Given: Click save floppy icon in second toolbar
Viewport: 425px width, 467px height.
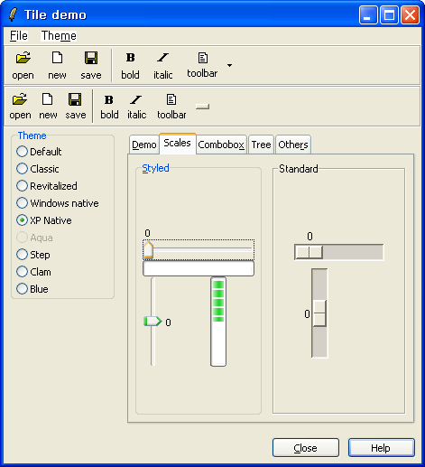Looking at the screenshot, I should [75, 99].
